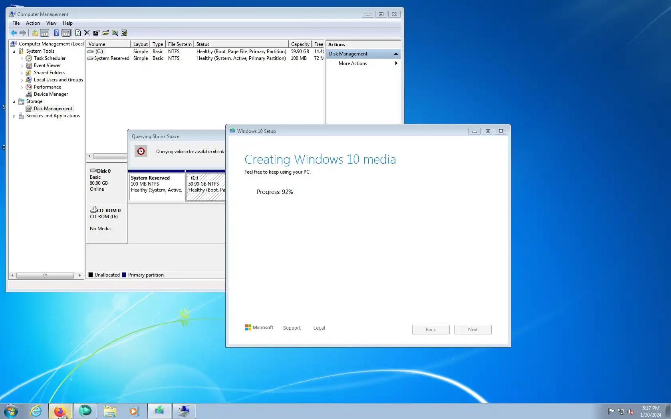The width and height of the screenshot is (671, 419).
Task: Select Services and Applications tree item
Action: pos(53,116)
